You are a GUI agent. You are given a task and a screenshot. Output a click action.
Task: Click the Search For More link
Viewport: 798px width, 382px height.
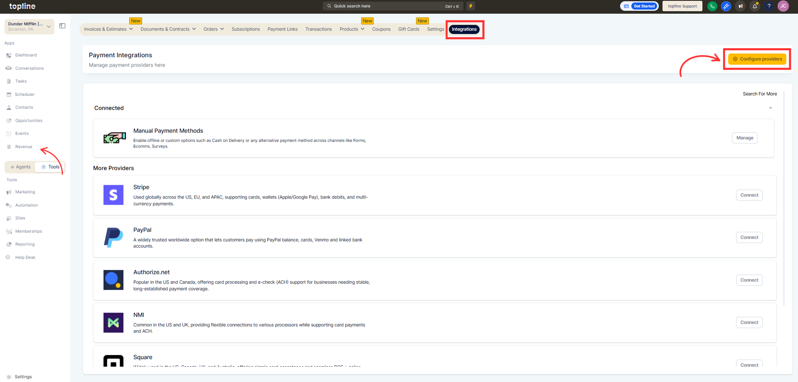coord(760,94)
